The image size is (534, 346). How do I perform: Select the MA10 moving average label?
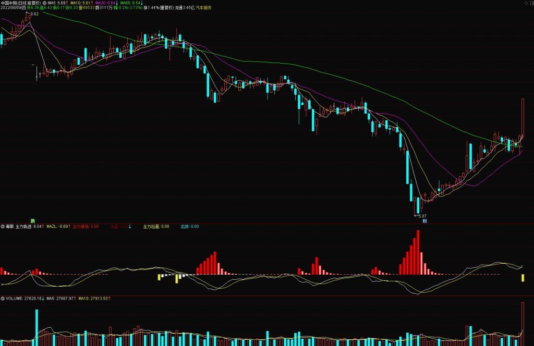[81, 3]
